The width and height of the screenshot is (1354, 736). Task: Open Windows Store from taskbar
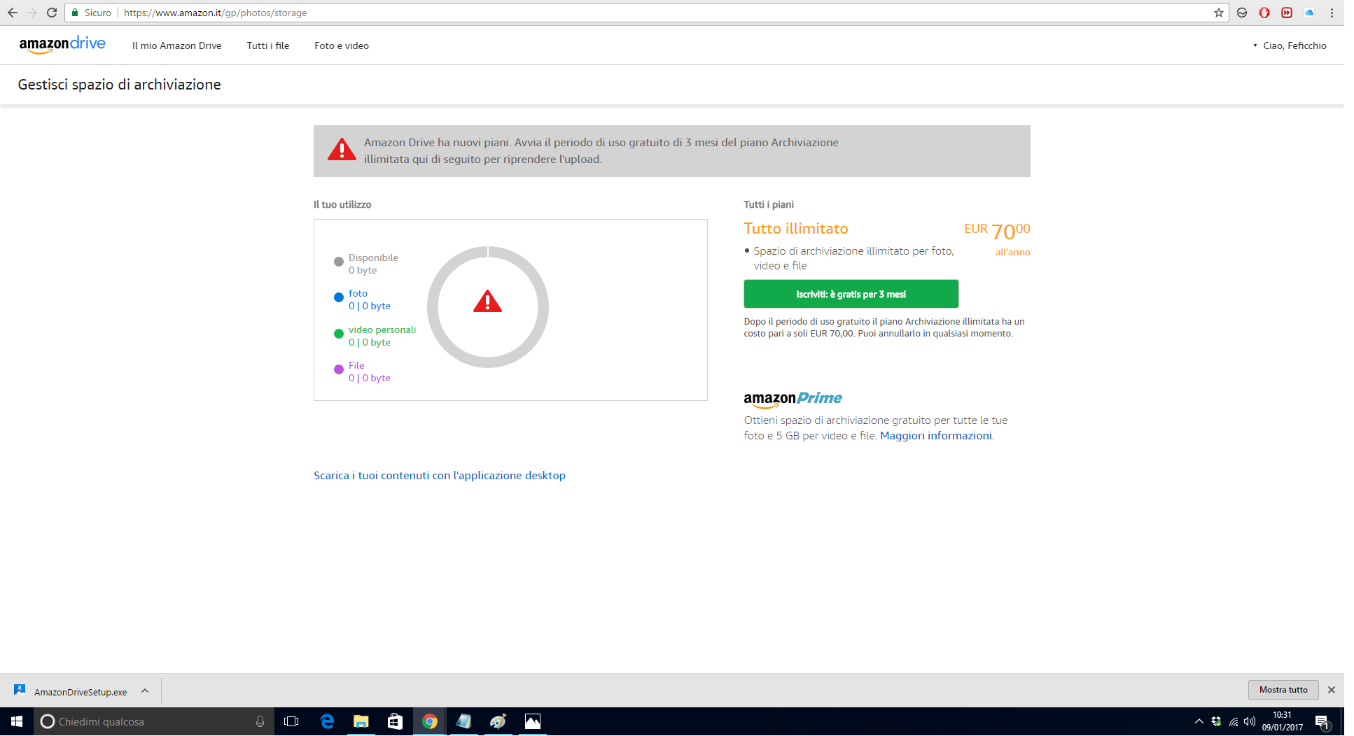tap(395, 721)
